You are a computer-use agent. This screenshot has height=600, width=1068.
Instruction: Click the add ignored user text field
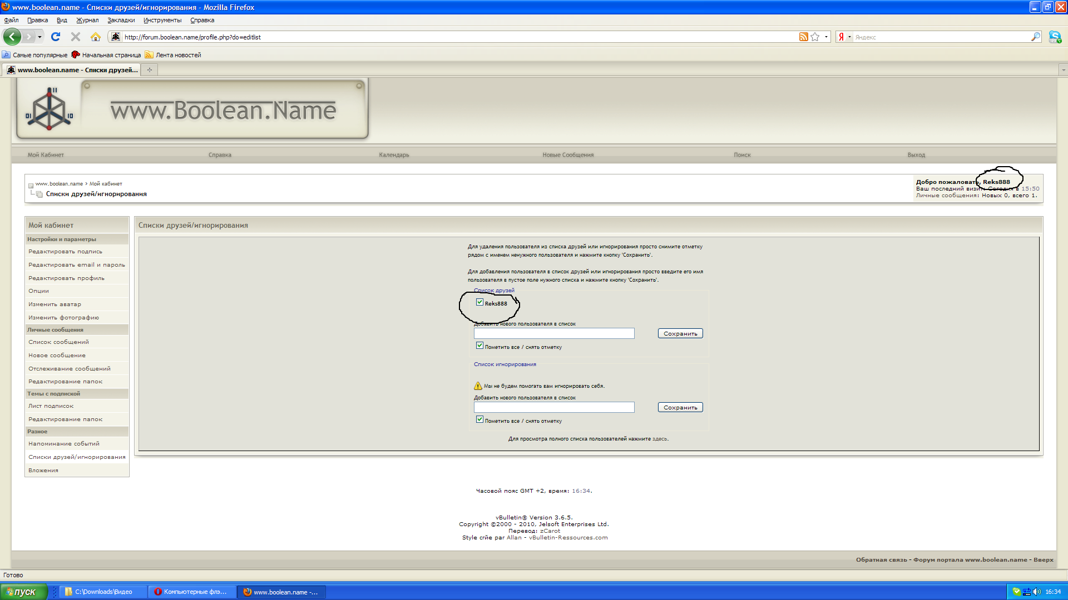tap(553, 407)
